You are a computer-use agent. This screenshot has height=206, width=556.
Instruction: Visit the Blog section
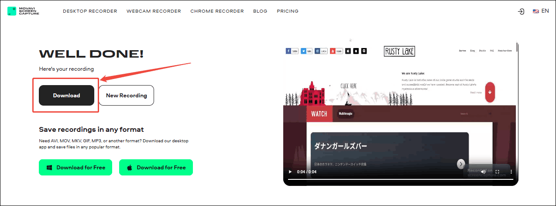260,11
